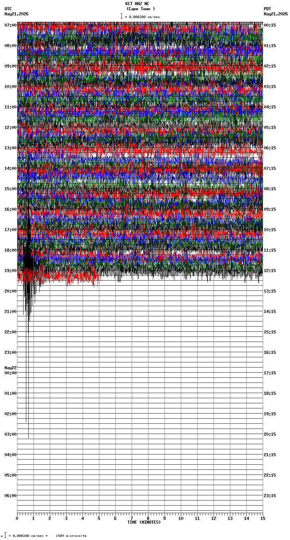Click the '10' minute tick label
Viewport: 290px width, 540px height.
pos(181,519)
